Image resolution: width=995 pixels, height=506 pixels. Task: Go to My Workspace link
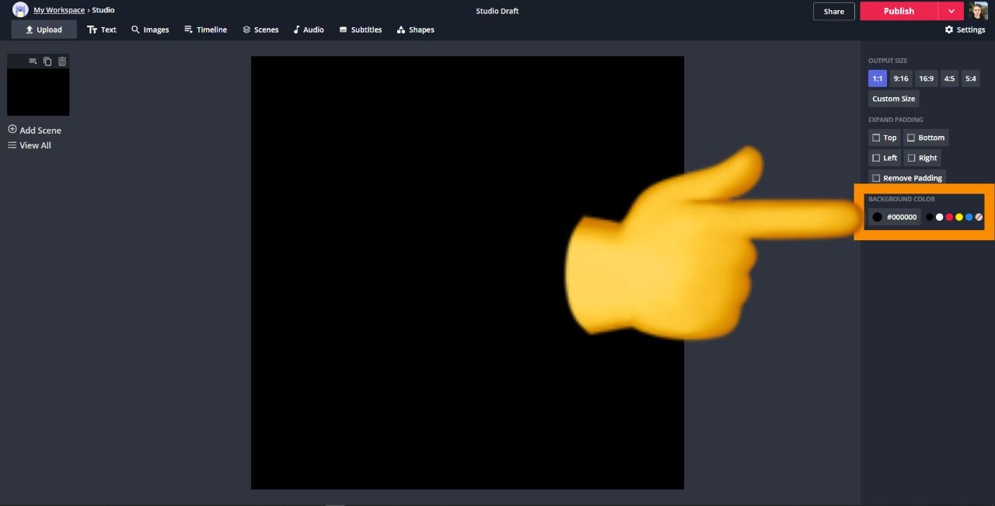(x=59, y=10)
